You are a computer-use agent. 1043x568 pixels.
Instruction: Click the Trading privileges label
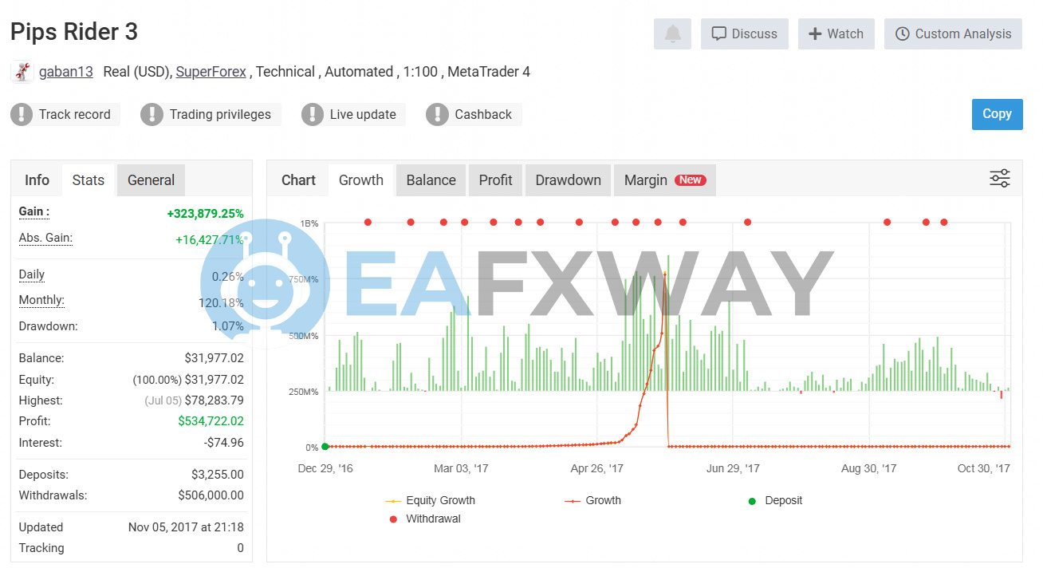coord(220,114)
